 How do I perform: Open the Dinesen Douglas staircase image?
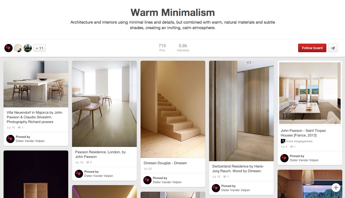click(x=173, y=109)
